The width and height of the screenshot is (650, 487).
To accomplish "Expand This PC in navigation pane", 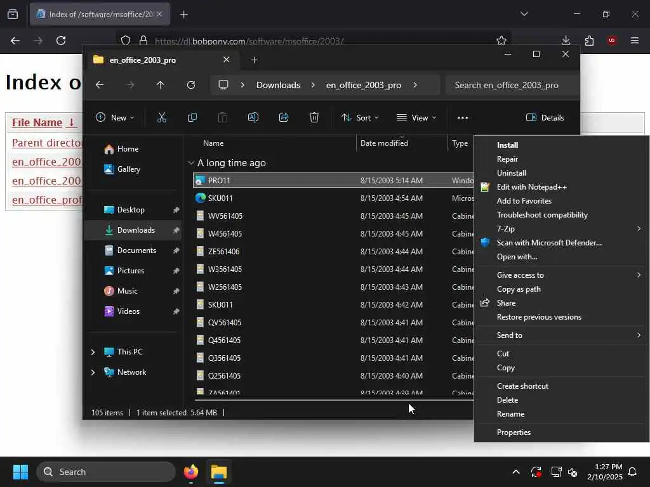I will point(93,352).
